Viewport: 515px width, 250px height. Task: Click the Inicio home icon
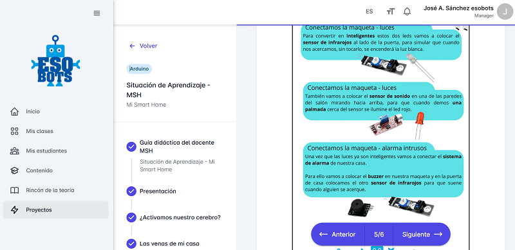14,112
